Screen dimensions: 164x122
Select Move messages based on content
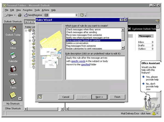click(93, 40)
